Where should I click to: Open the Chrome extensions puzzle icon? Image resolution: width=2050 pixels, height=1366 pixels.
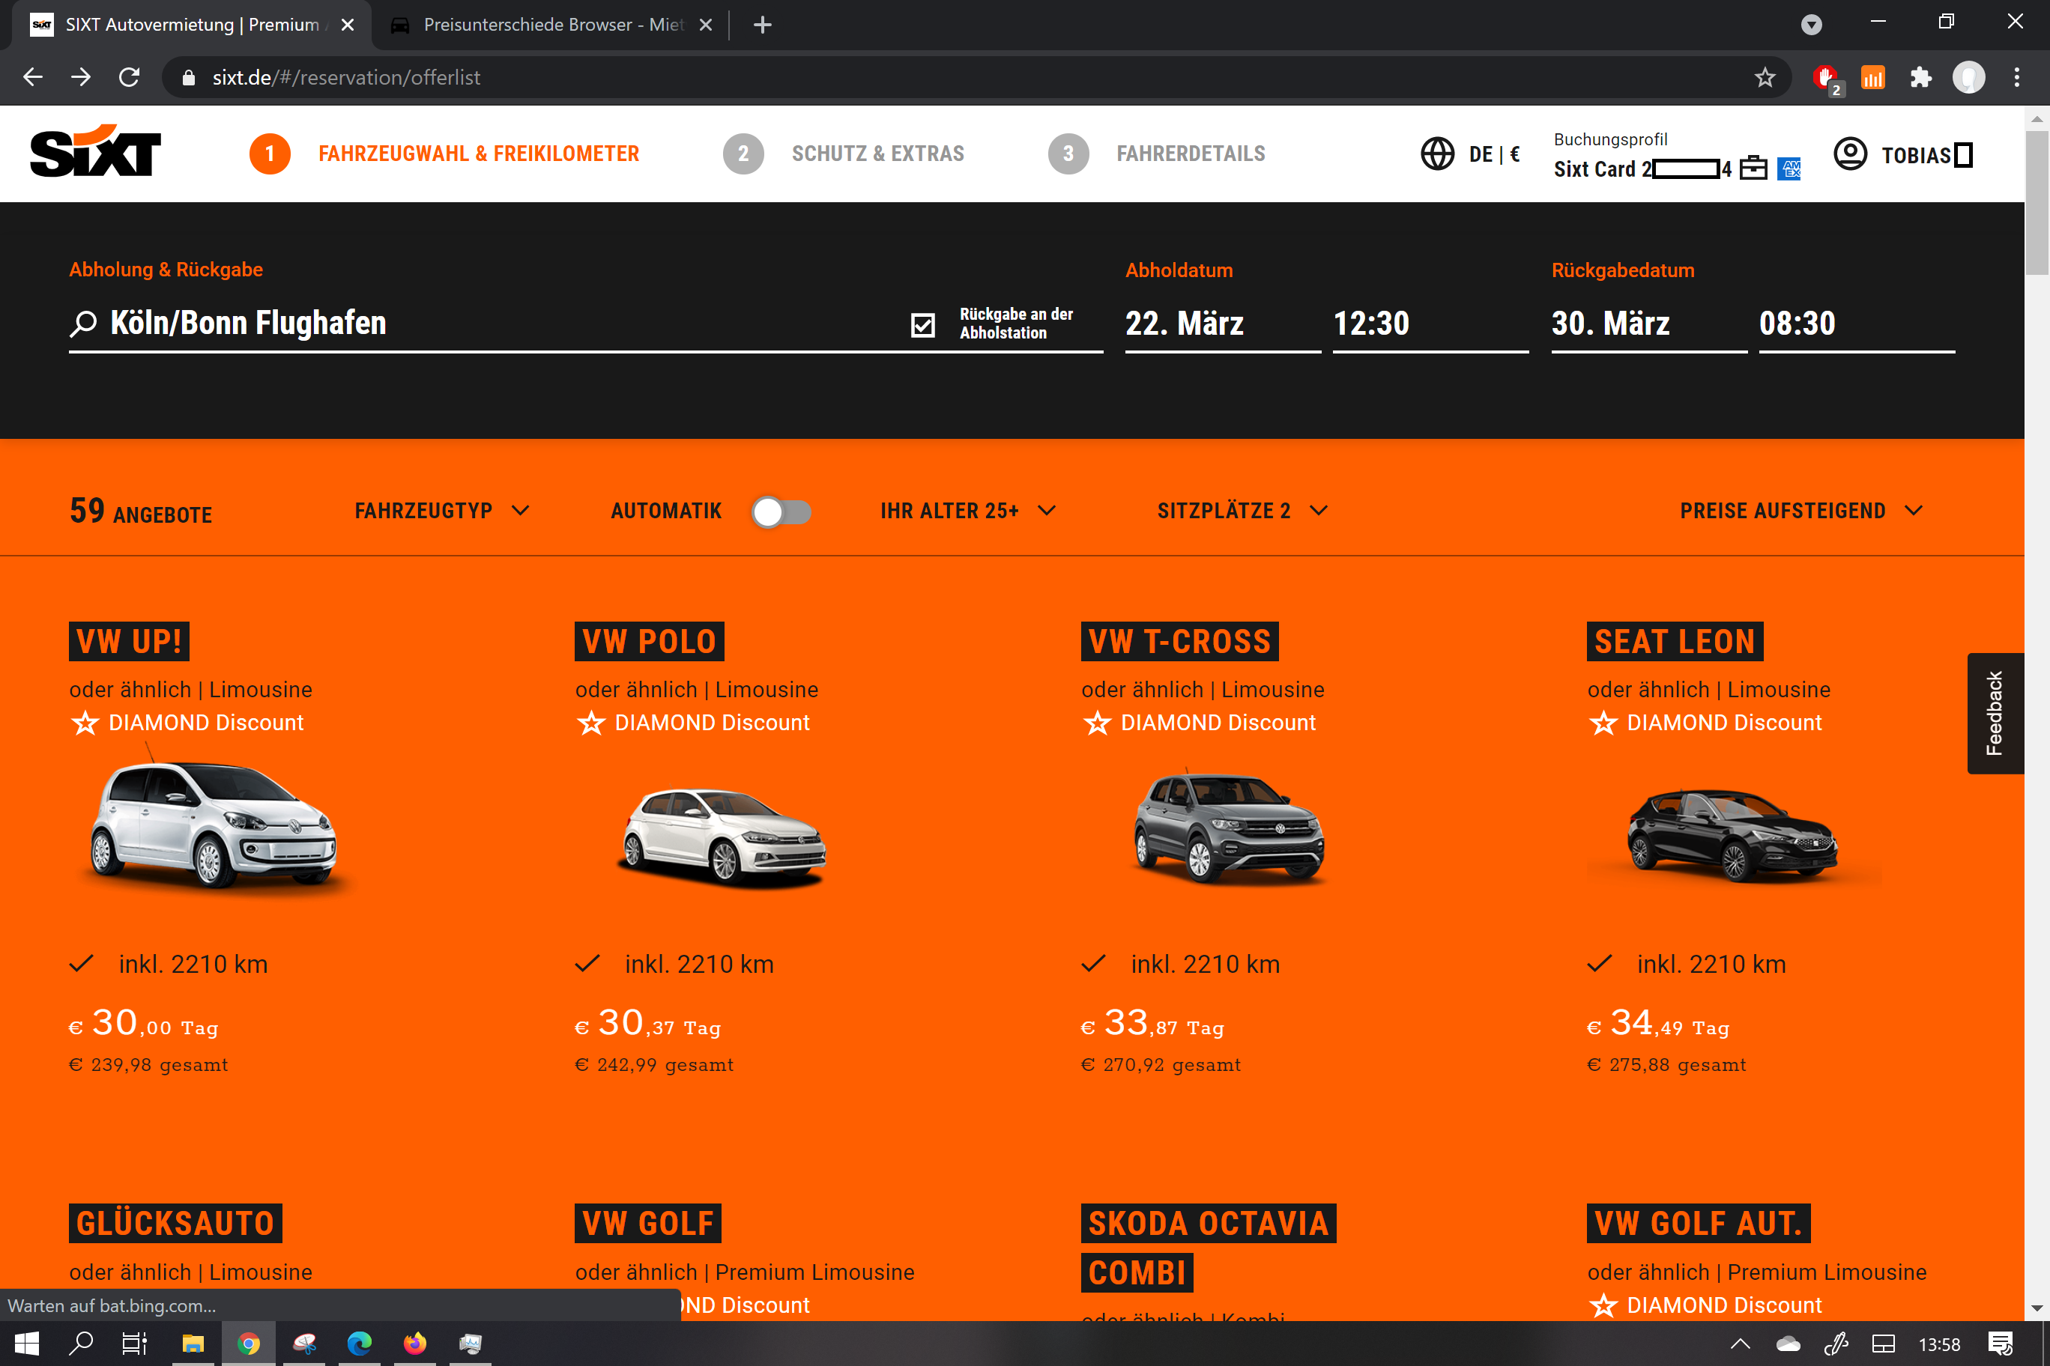[x=1920, y=78]
